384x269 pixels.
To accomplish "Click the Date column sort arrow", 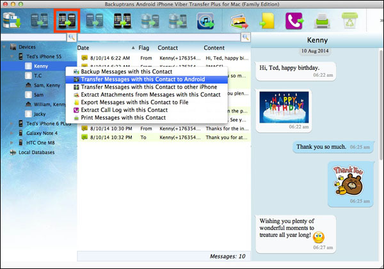I will pyautogui.click(x=133, y=48).
